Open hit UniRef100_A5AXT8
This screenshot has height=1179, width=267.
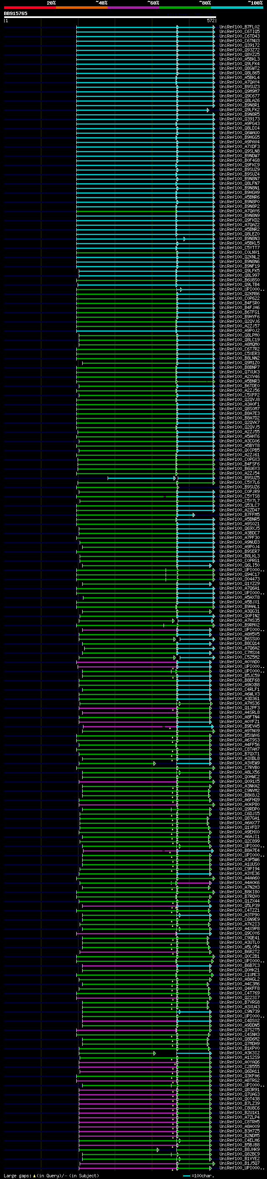click(x=239, y=597)
